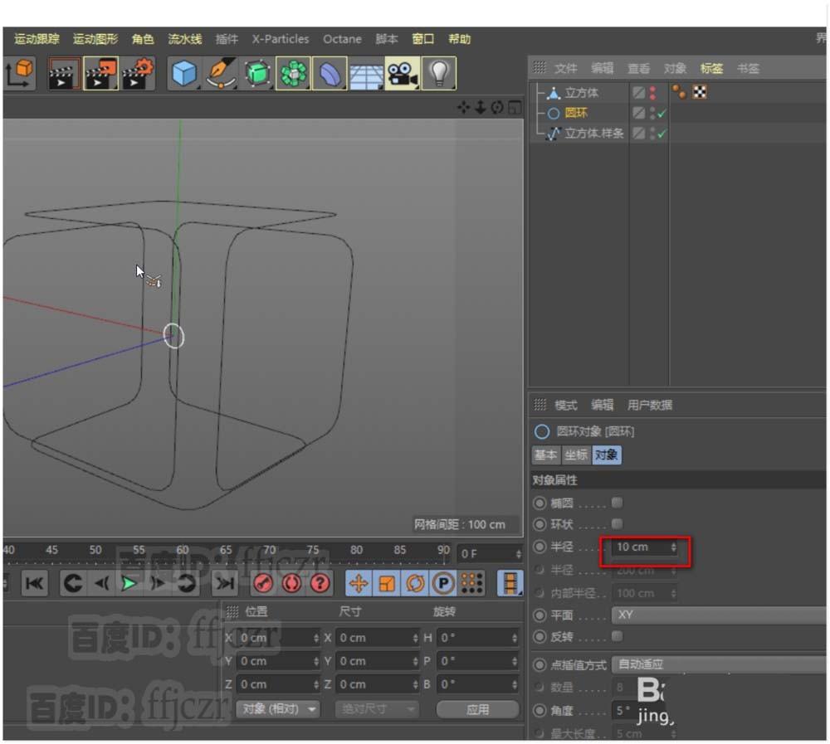Select the spline pen tool icon
The height and width of the screenshot is (744, 830).
pos(220,73)
